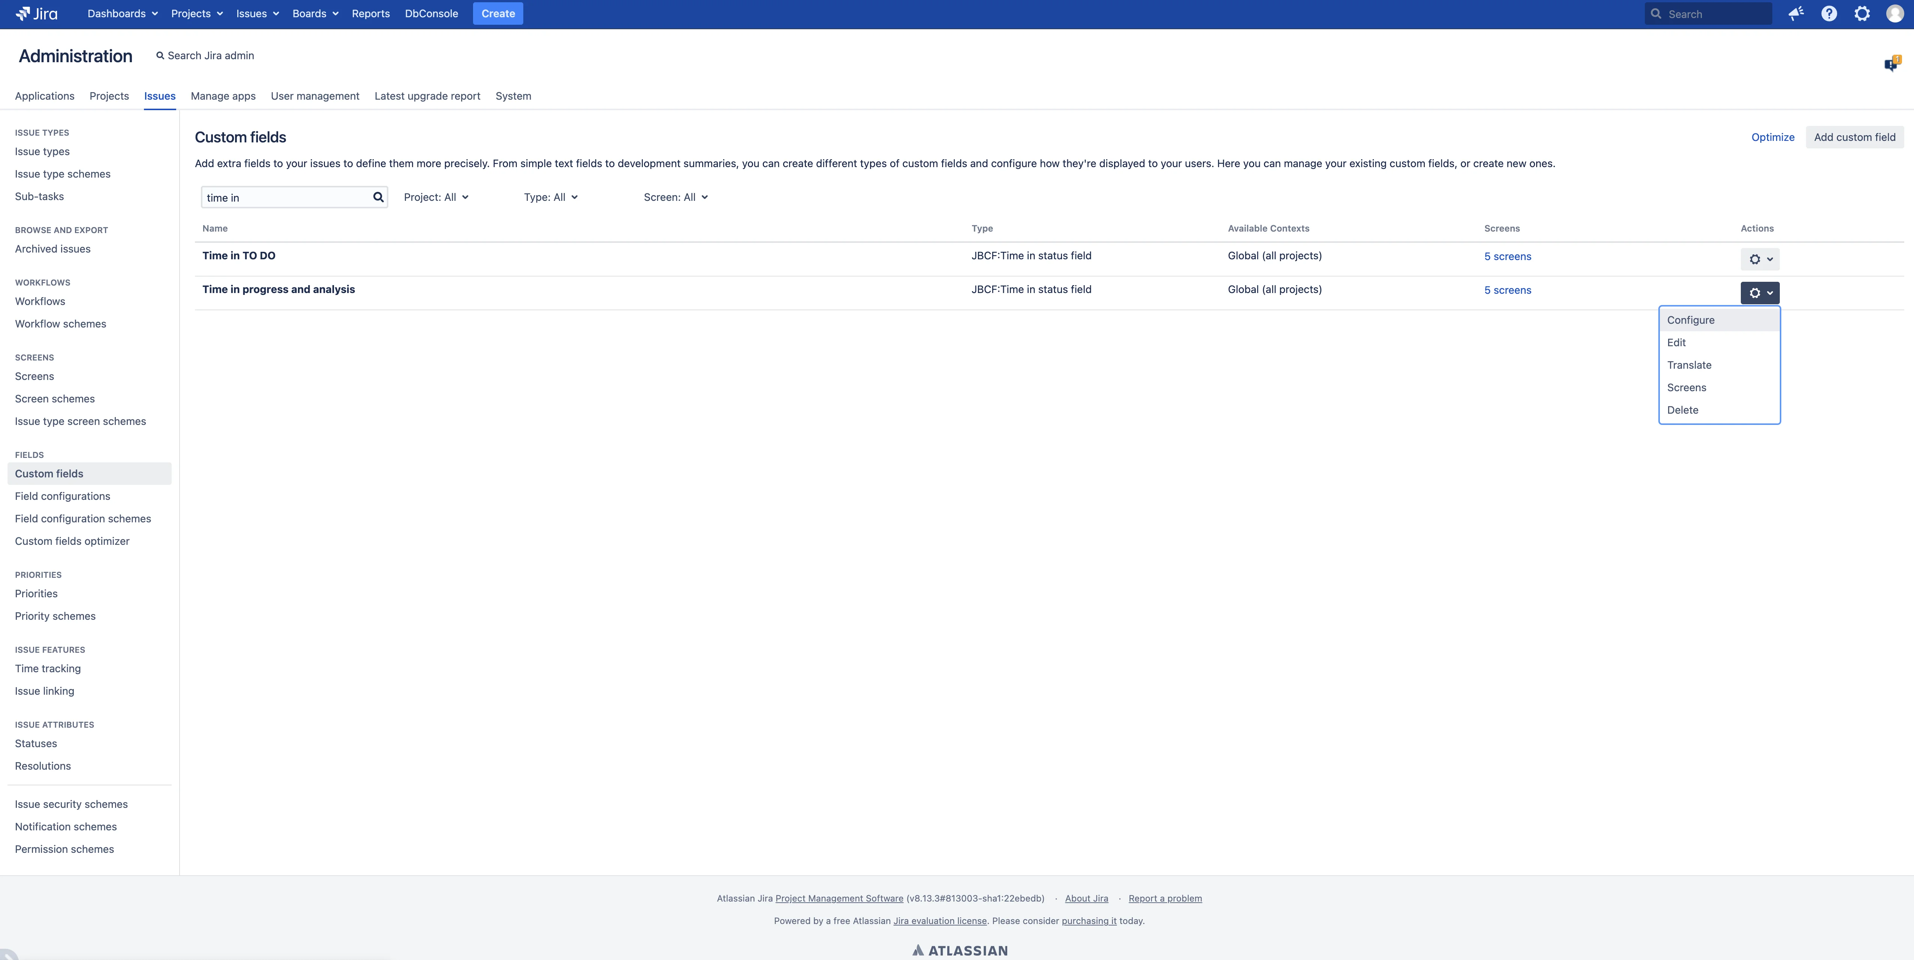This screenshot has height=960, width=1914.
Task: Open Issue types in sidebar
Action: coord(42,151)
